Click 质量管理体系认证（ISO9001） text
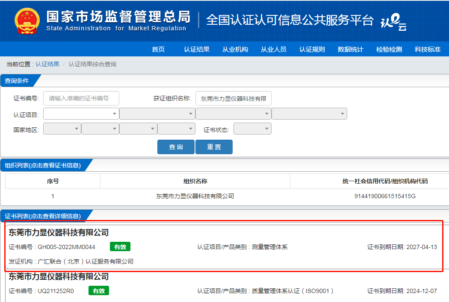 292,291
